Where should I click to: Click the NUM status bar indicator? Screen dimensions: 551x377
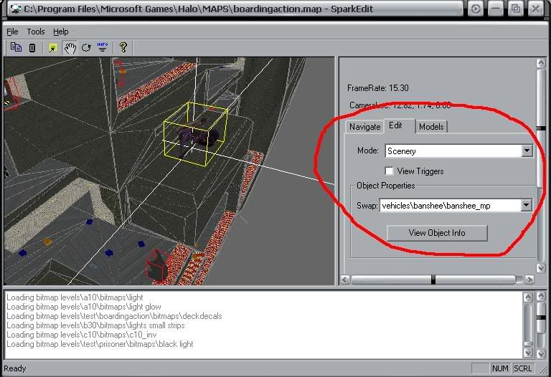pyautogui.click(x=500, y=368)
